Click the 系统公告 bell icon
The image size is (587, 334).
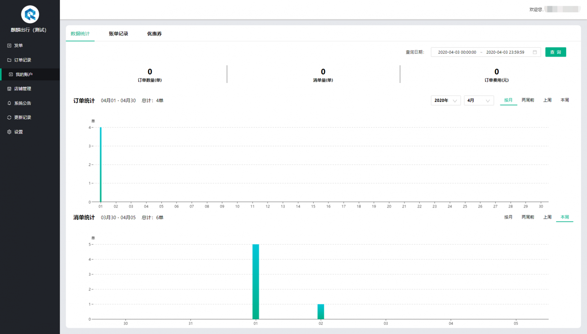pos(9,103)
